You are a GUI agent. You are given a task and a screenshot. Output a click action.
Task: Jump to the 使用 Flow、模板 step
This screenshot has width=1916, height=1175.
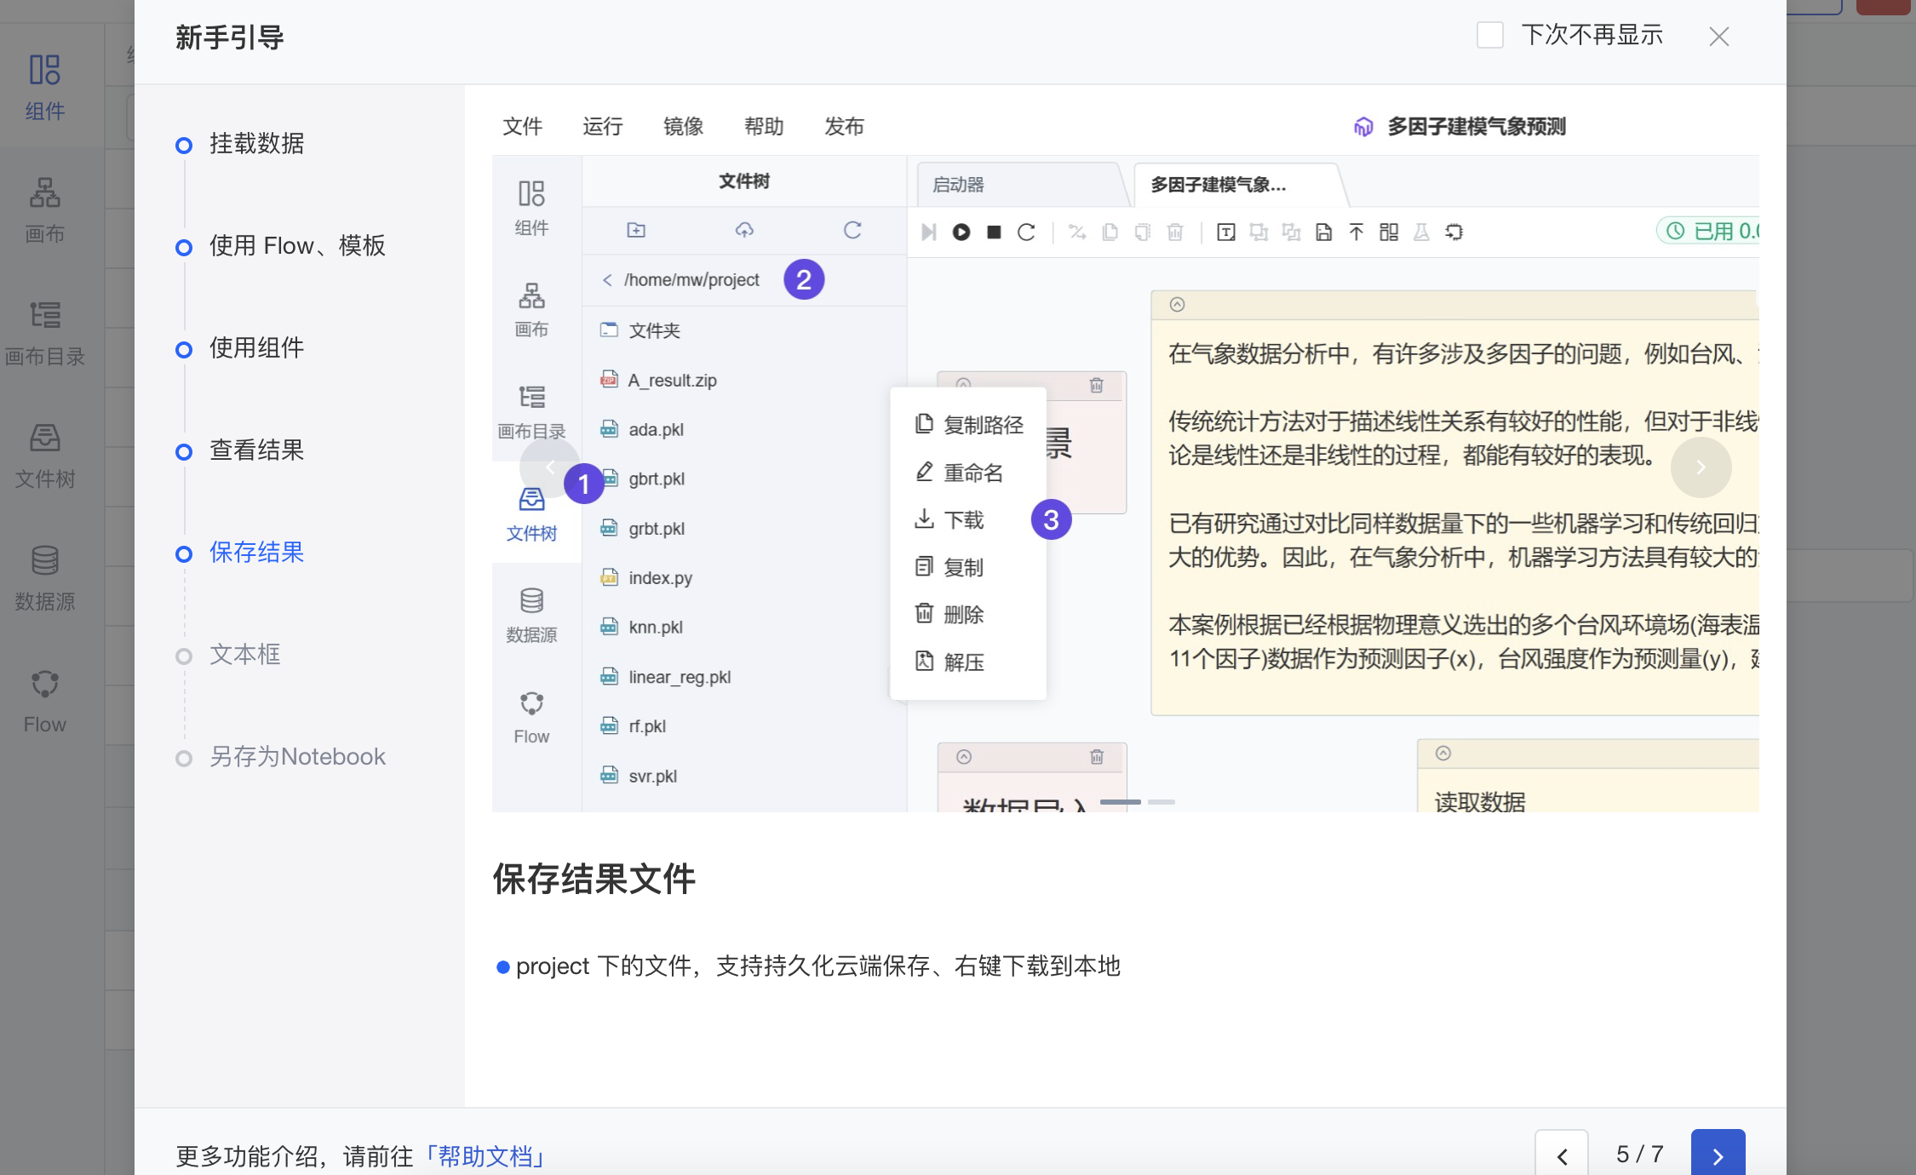coord(297,246)
